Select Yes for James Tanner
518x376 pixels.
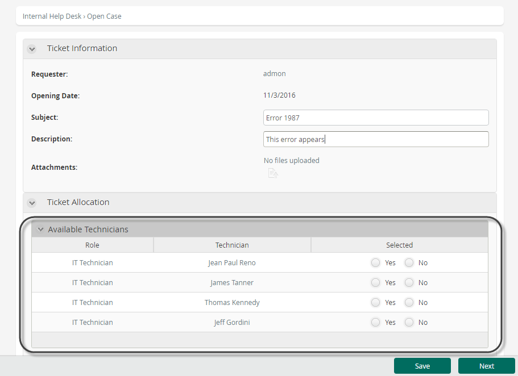click(x=376, y=283)
